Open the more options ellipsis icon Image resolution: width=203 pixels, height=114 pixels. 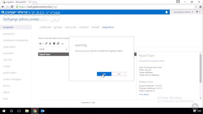click(63, 44)
